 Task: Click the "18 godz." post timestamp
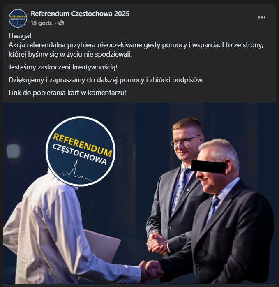pyautogui.click(x=42, y=23)
